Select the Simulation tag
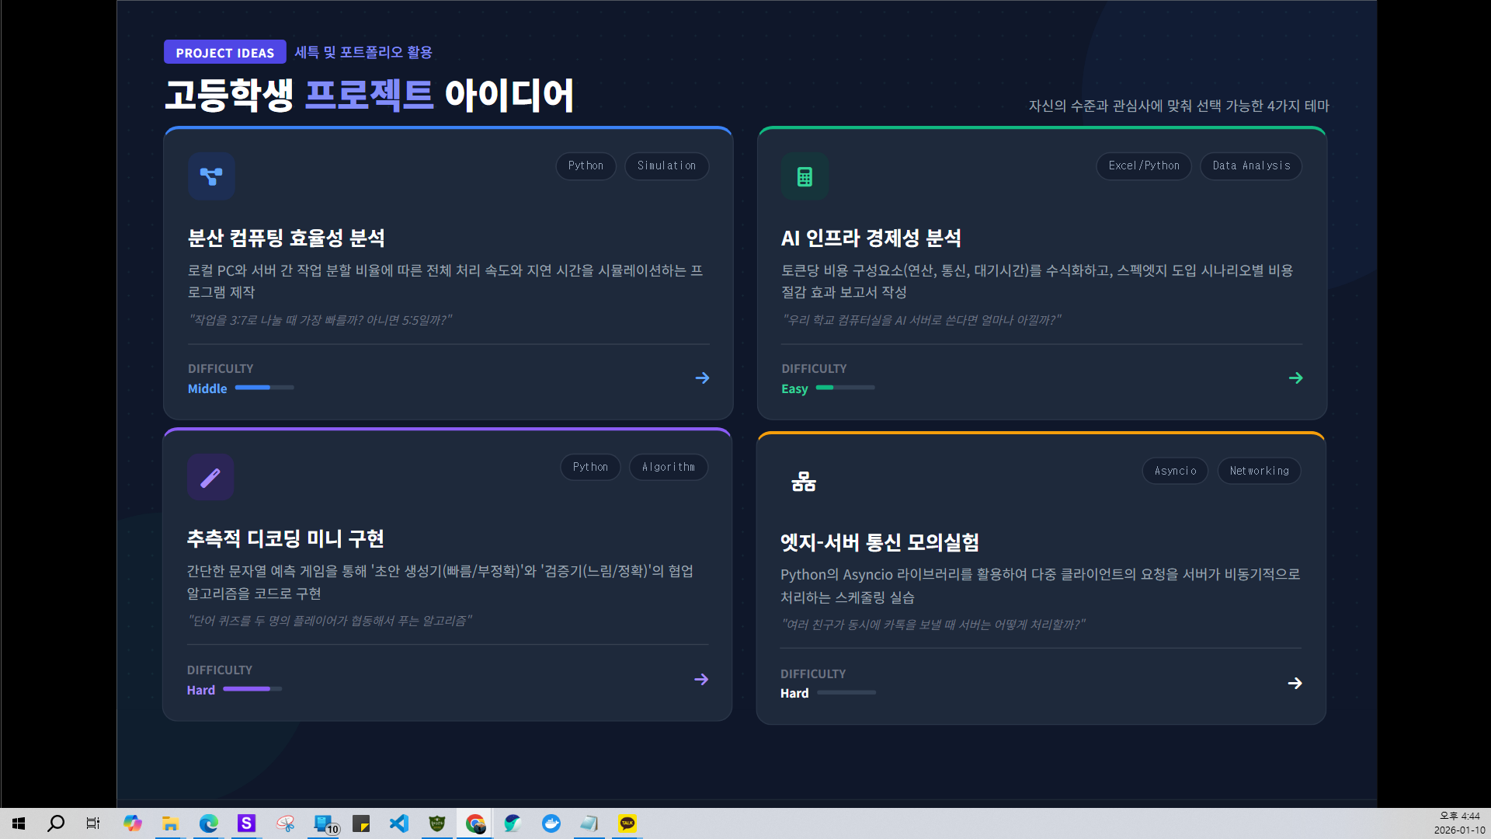 pos(666,166)
